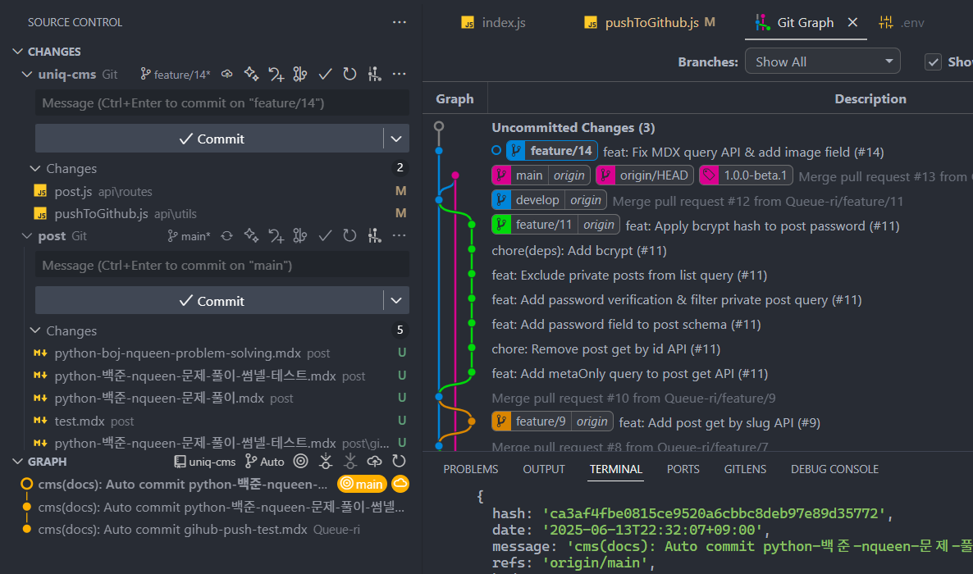This screenshot has width=973, height=574.
Task: Open Source Control more actions menu
Action: tap(399, 22)
